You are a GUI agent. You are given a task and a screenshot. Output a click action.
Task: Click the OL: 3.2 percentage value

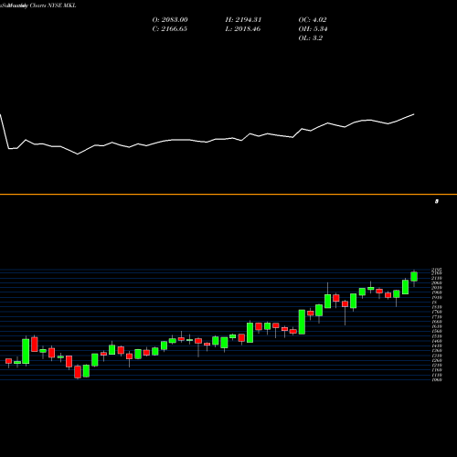point(310,38)
